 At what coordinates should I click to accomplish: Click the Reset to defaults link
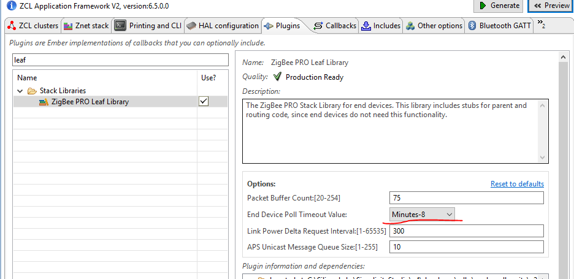click(517, 184)
